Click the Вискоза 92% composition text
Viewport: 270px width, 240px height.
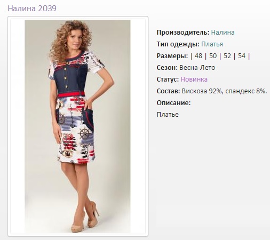tap(202, 91)
